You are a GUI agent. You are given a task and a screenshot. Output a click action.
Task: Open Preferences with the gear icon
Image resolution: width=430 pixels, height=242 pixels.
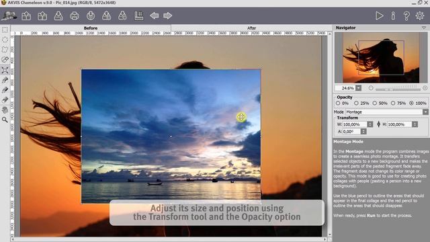420,16
